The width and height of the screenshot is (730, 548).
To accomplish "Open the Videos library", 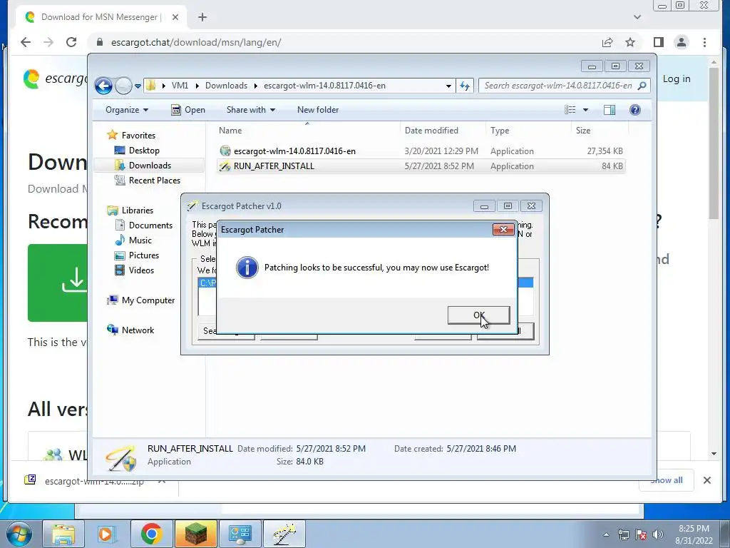I will [141, 270].
